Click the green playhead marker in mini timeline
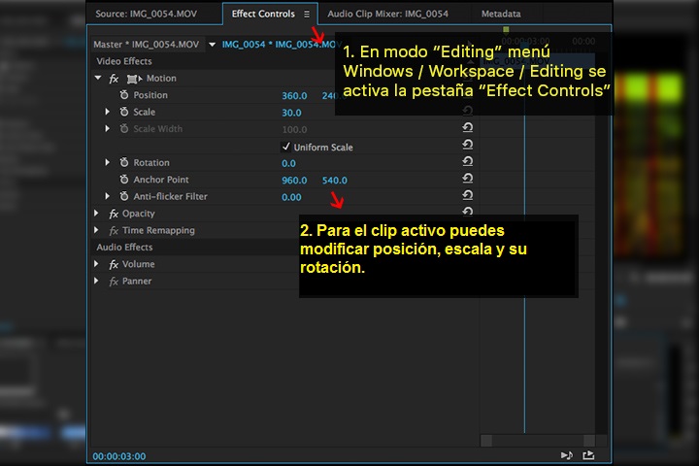This screenshot has height=466, width=699. pyautogui.click(x=506, y=29)
